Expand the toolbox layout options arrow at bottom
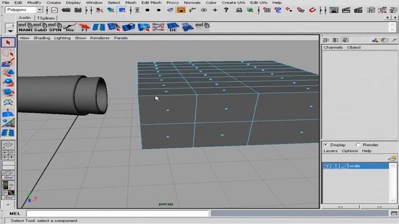399x224 pixels. pyautogui.click(x=8, y=204)
